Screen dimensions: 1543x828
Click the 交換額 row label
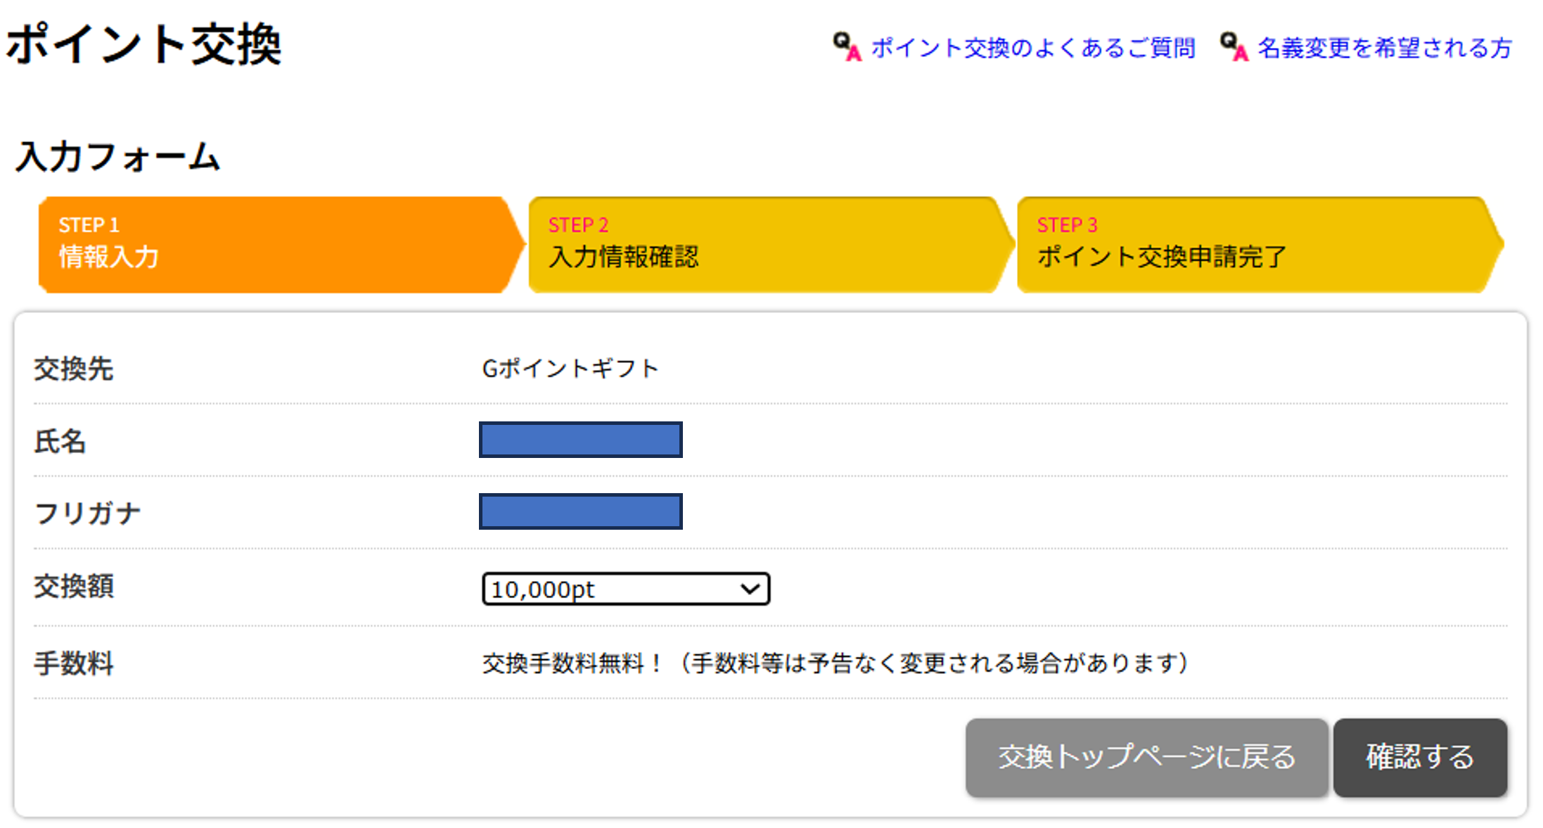74,586
